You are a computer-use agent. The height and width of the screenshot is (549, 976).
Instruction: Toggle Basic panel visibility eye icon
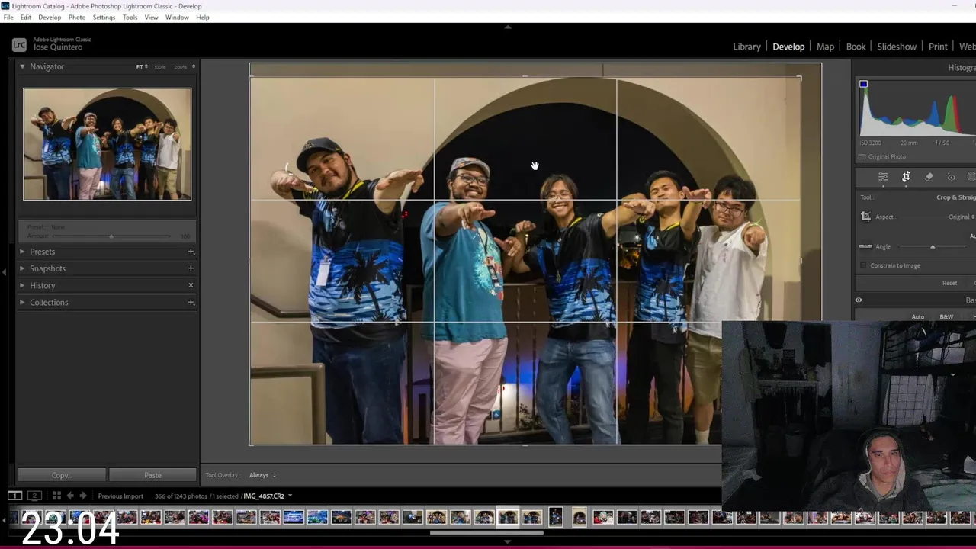click(x=859, y=300)
